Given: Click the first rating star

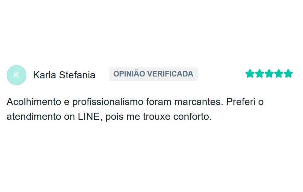Looking at the screenshot, I should pyautogui.click(x=250, y=74).
